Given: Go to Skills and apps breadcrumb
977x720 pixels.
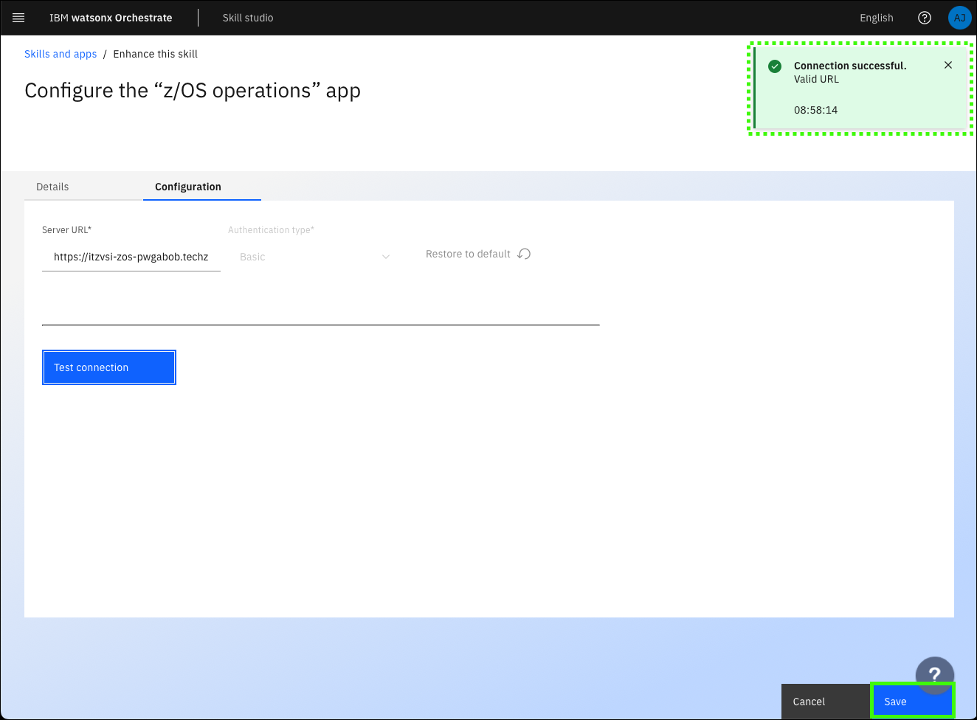Looking at the screenshot, I should pos(61,54).
